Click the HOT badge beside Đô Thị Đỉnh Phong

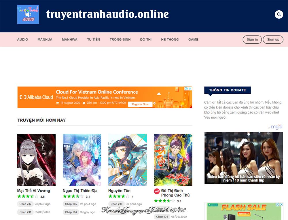(x=157, y=191)
